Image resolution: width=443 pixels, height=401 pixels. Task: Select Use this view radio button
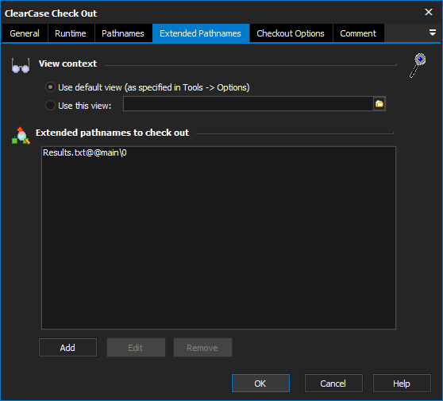pos(50,106)
